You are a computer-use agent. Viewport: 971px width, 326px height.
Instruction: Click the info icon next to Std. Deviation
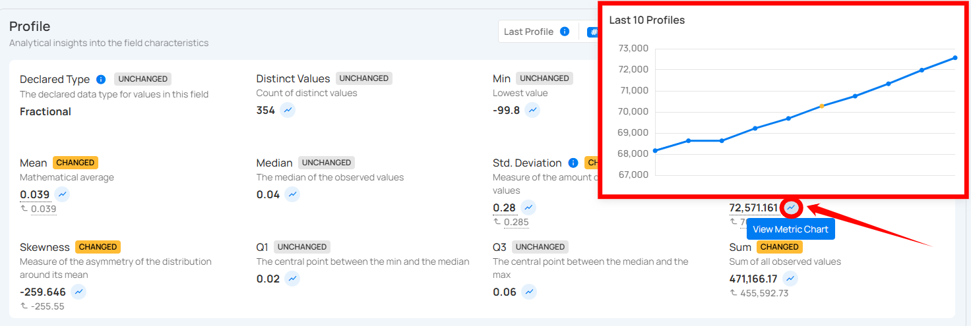tap(573, 163)
